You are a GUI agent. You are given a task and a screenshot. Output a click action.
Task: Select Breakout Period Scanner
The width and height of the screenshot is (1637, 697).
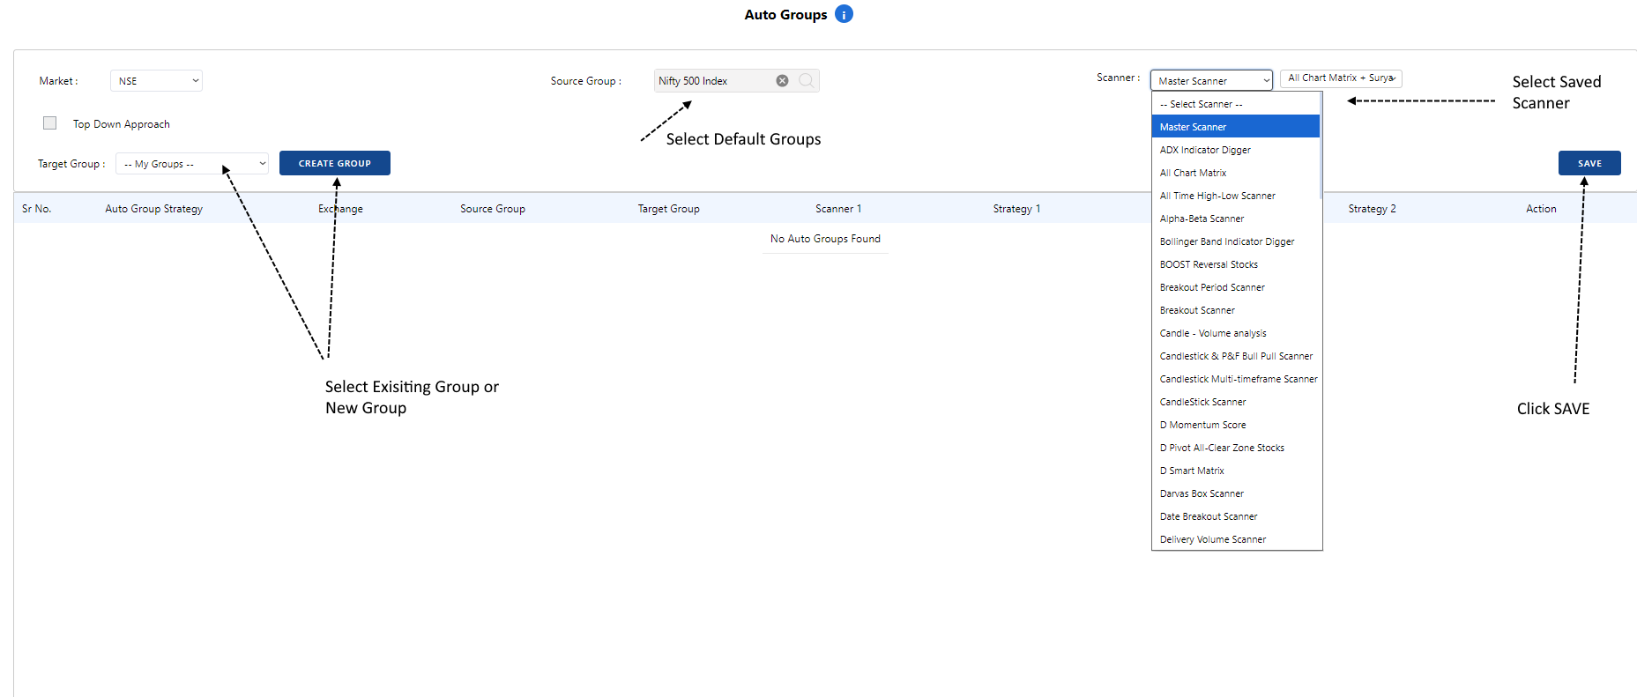tap(1236, 287)
